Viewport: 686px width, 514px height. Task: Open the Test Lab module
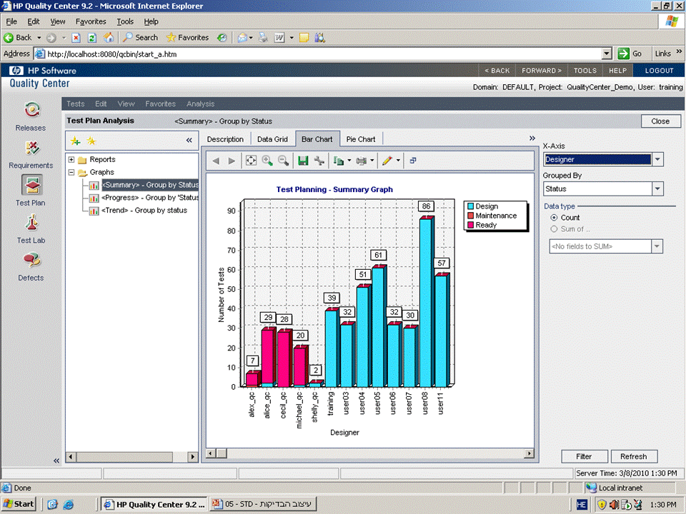click(x=31, y=228)
